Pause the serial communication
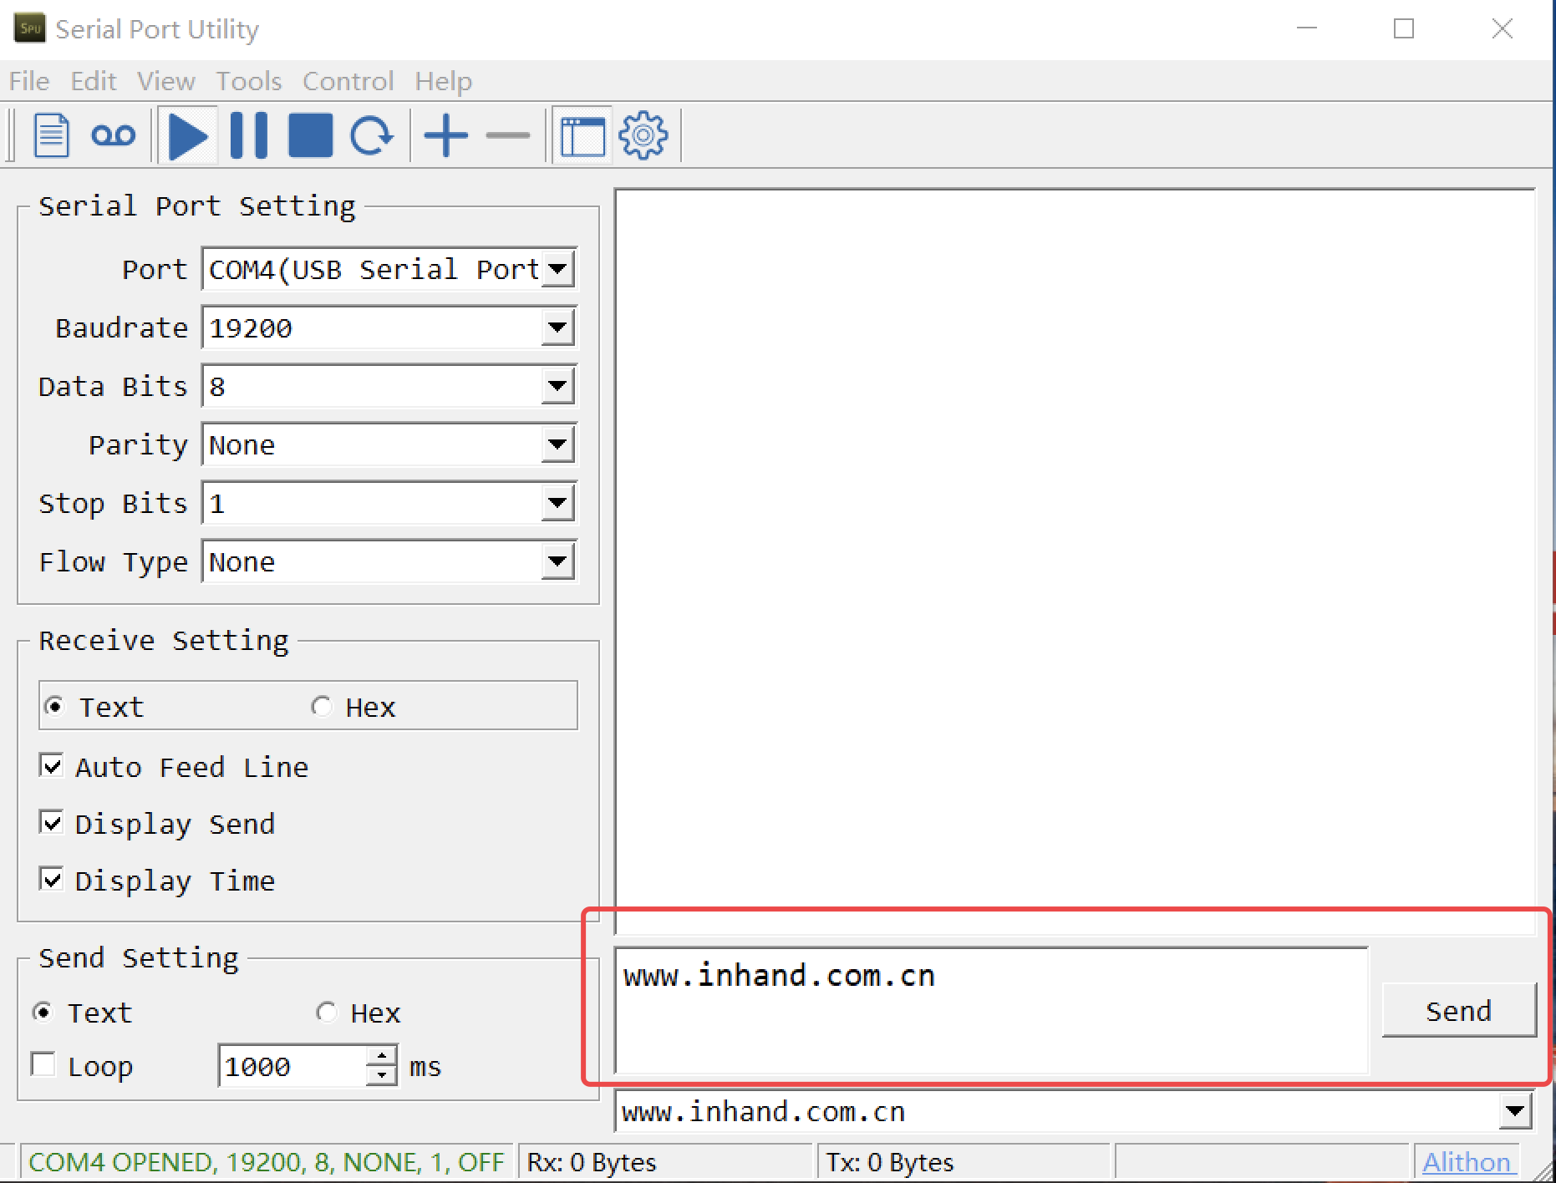1556x1183 pixels. point(249,135)
